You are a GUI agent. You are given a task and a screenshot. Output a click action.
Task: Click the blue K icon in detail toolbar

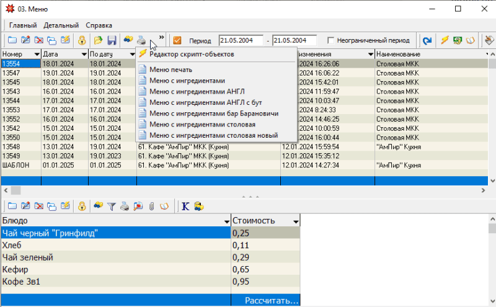[185, 206]
